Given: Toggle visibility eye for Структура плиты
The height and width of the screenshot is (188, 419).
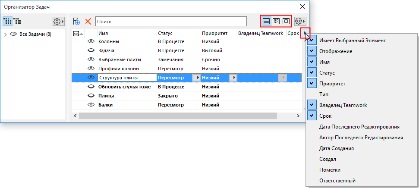Looking at the screenshot, I should (91, 78).
